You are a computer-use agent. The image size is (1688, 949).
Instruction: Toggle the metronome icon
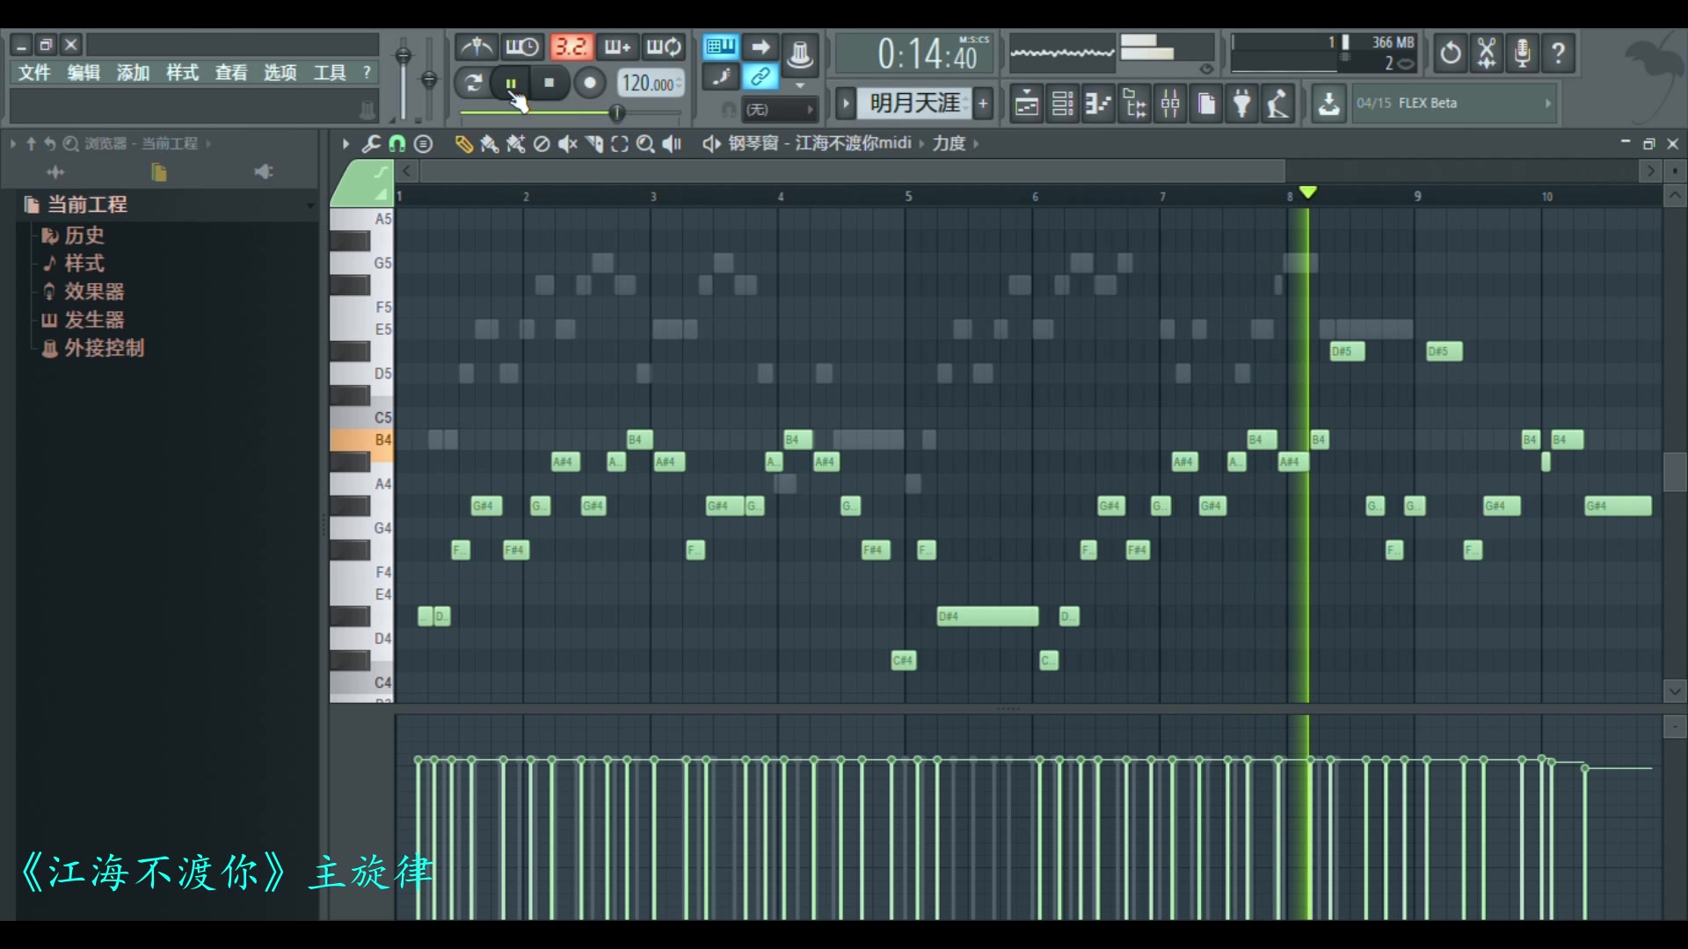[477, 47]
